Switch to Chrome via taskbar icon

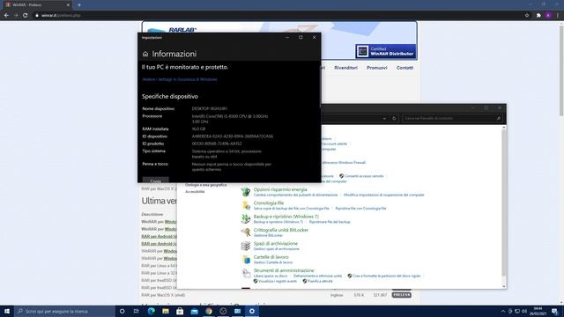[209, 311]
